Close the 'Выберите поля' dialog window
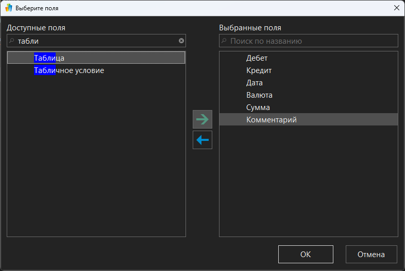This screenshot has width=405, height=271. (x=396, y=8)
